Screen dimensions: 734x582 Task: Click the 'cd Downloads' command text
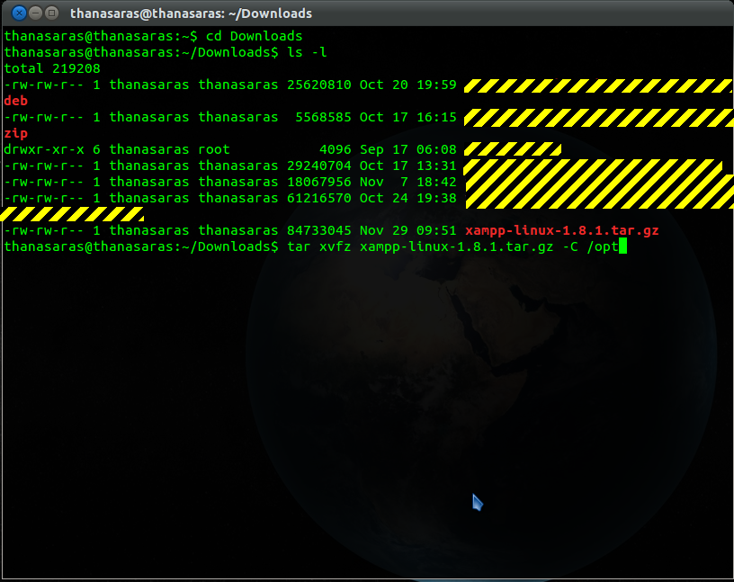point(255,36)
